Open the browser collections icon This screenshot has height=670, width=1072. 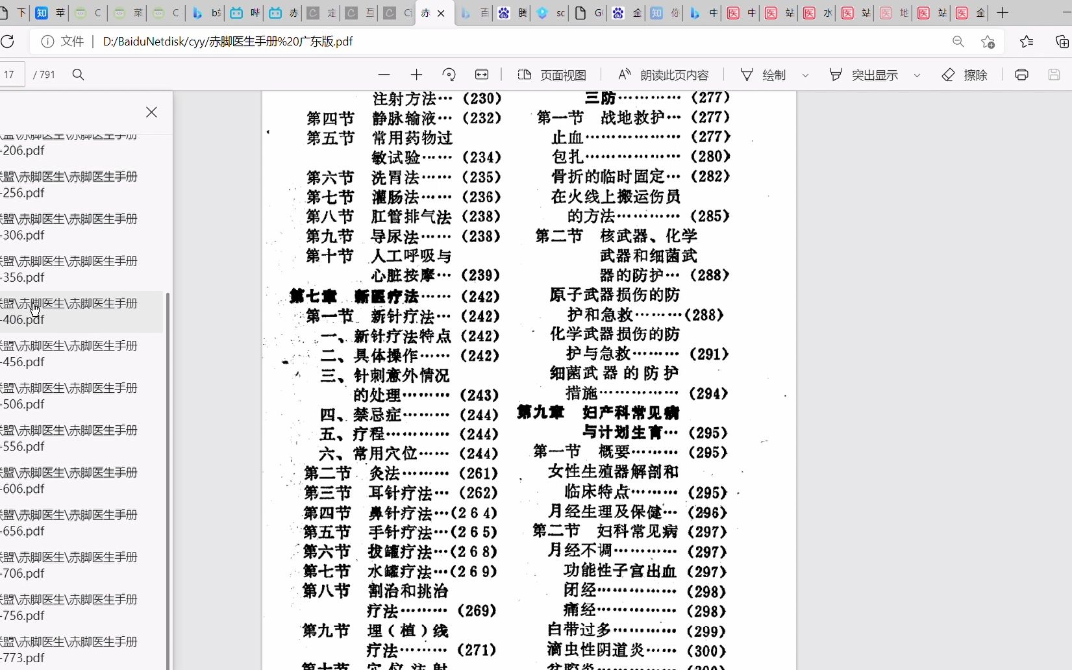coord(1062,42)
